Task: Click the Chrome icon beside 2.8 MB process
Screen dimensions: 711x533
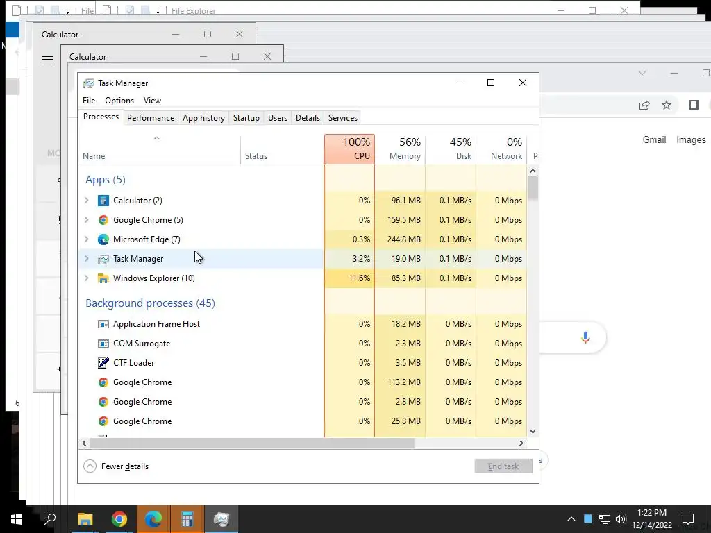Action: tap(103, 402)
